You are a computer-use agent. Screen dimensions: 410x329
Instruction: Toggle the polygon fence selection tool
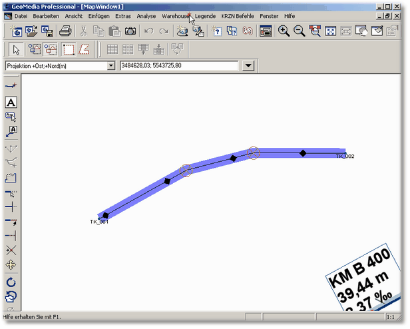click(85, 49)
